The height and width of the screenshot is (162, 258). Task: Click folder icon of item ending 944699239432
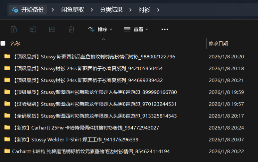coord(7,80)
